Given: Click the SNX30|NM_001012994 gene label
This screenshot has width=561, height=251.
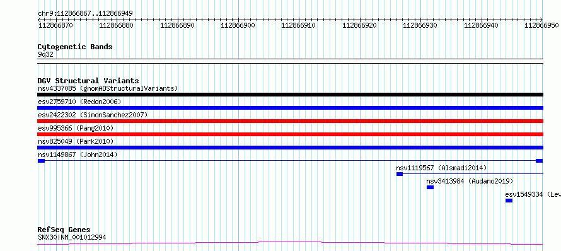Looking at the screenshot, I should point(72,237).
